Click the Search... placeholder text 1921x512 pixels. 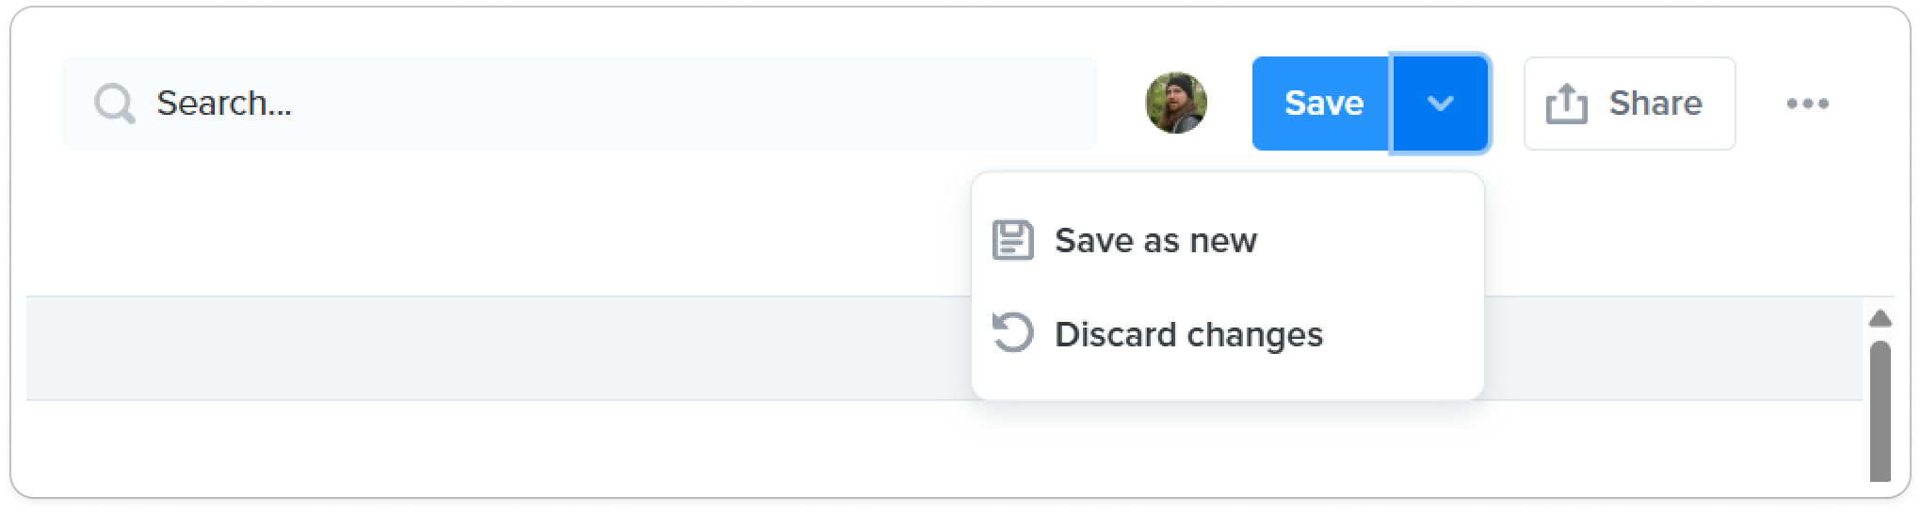[224, 104]
